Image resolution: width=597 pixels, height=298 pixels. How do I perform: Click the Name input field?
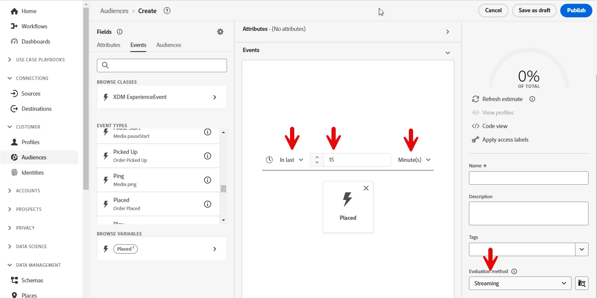(x=529, y=178)
